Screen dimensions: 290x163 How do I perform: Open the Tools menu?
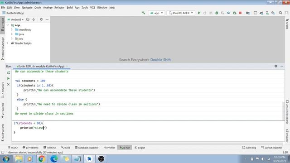pyautogui.click(x=85, y=8)
